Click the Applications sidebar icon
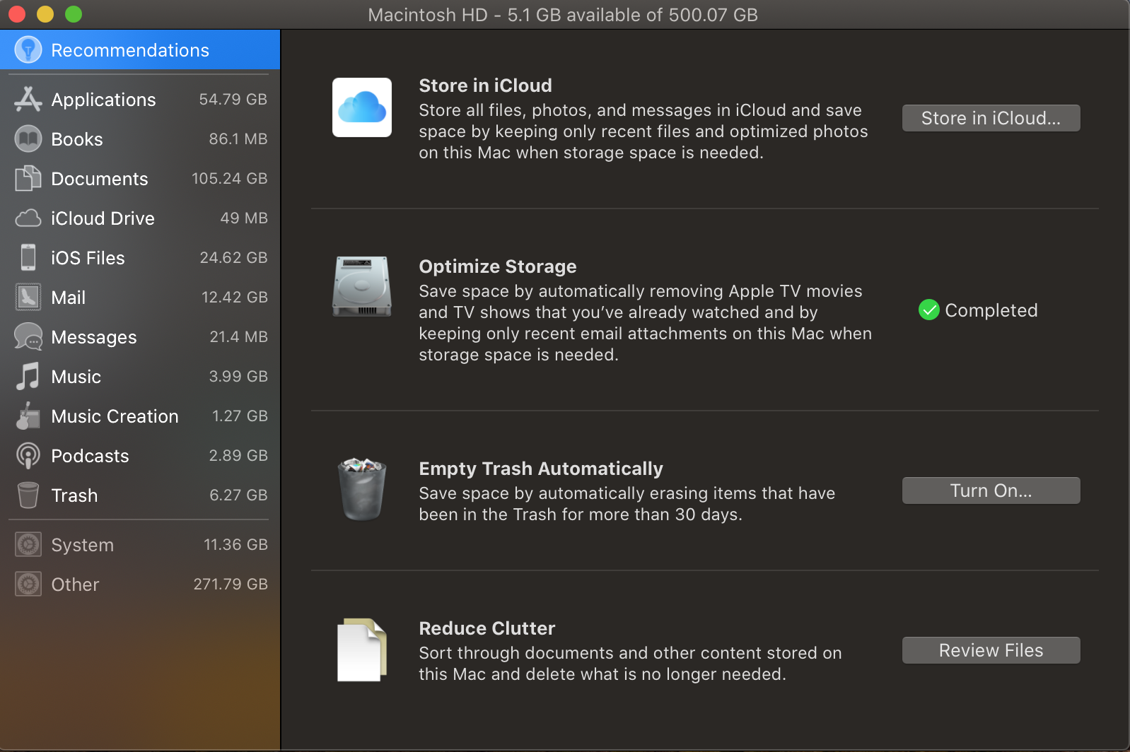The width and height of the screenshot is (1130, 752). tap(28, 100)
